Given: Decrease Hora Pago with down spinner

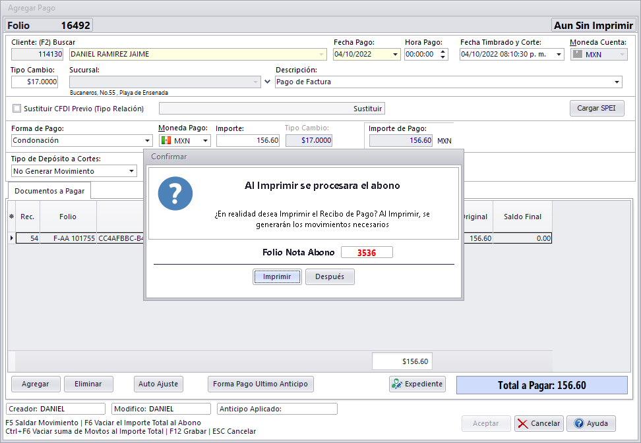Looking at the screenshot, I should pyautogui.click(x=443, y=57).
